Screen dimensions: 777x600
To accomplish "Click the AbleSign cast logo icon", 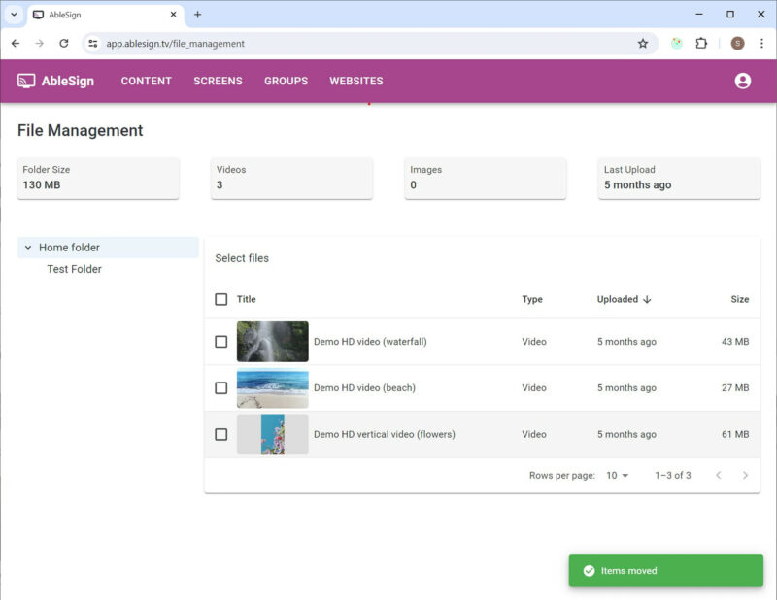I will pos(23,81).
